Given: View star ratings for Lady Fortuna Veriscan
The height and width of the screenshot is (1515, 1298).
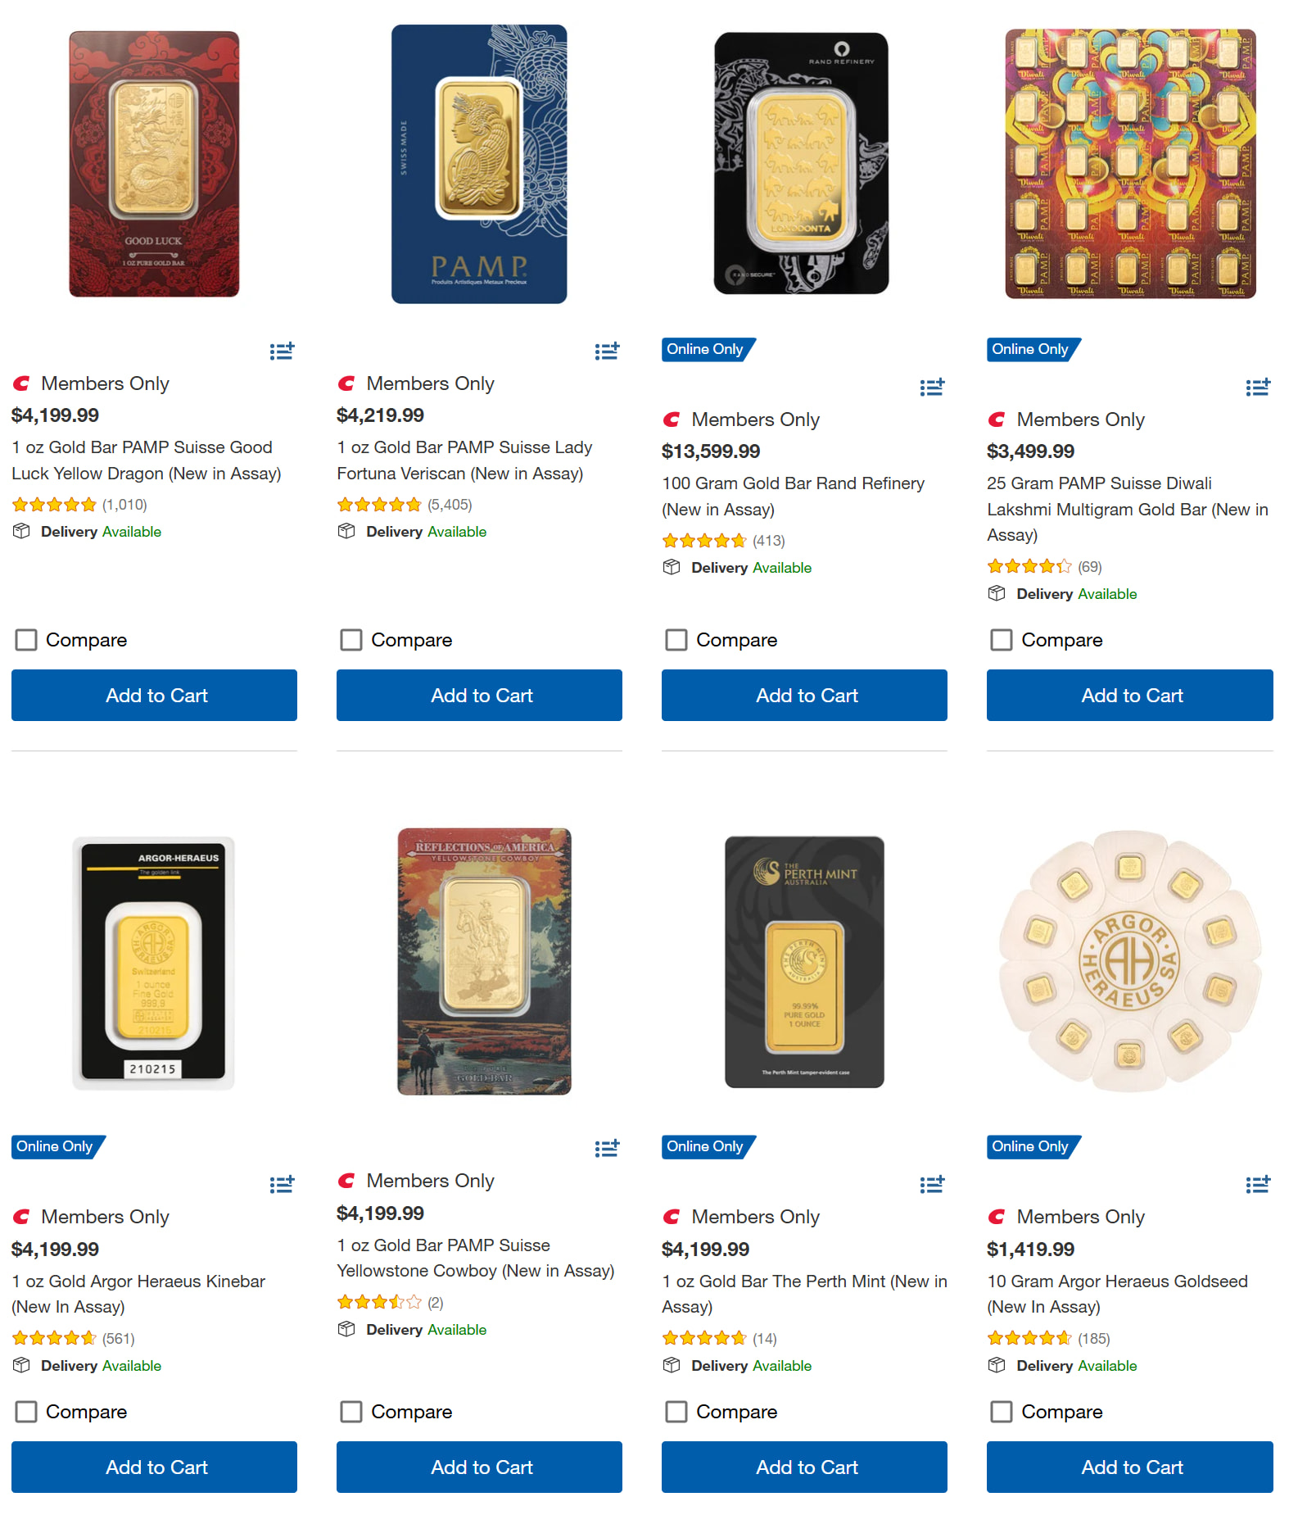Looking at the screenshot, I should coord(379,505).
